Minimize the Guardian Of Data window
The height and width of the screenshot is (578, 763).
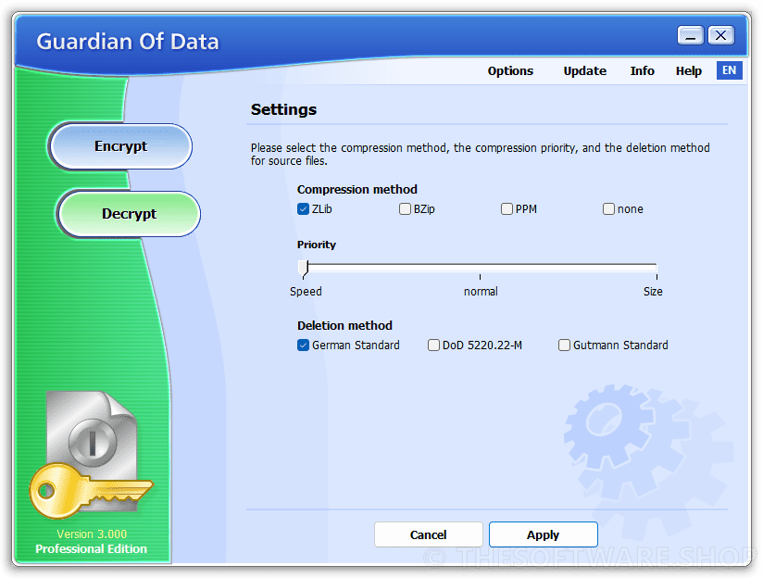(690, 35)
